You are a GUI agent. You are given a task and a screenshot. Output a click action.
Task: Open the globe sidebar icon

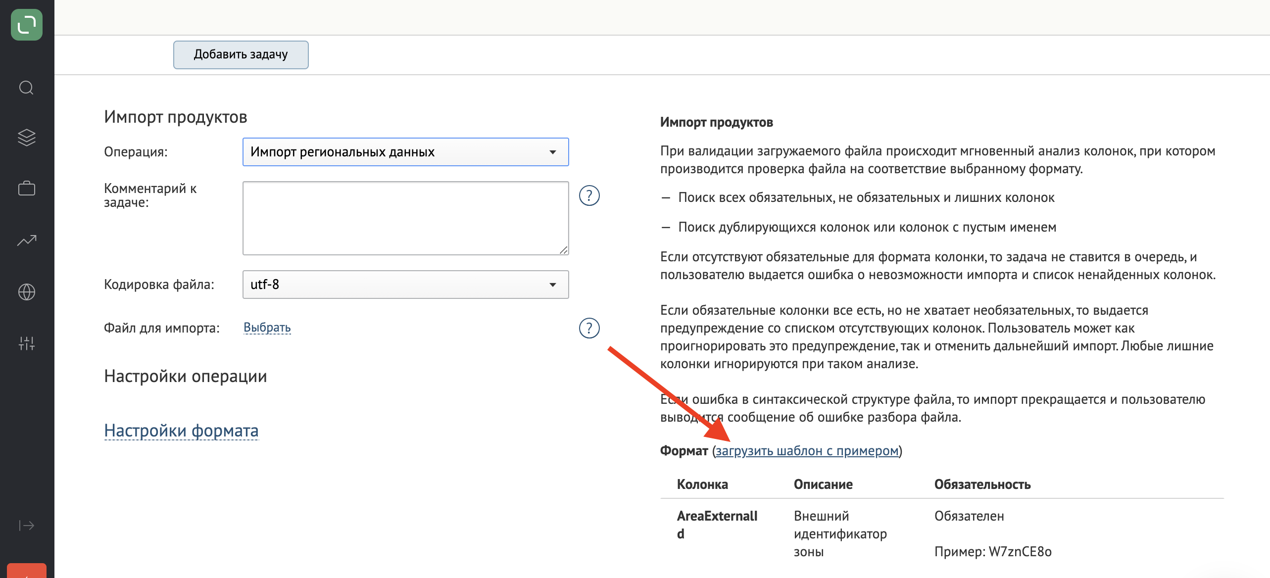(x=27, y=292)
